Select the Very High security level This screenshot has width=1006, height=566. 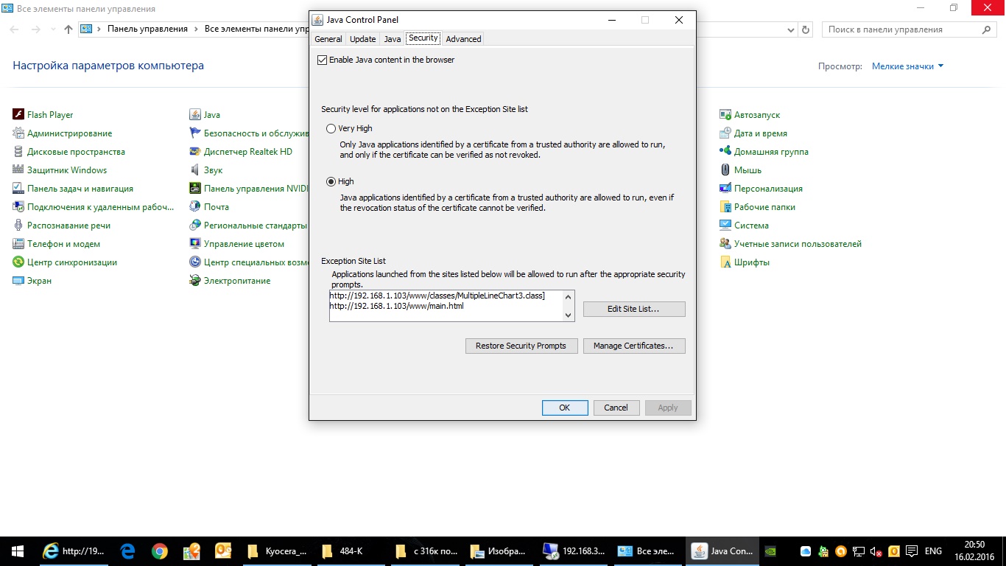(x=331, y=128)
